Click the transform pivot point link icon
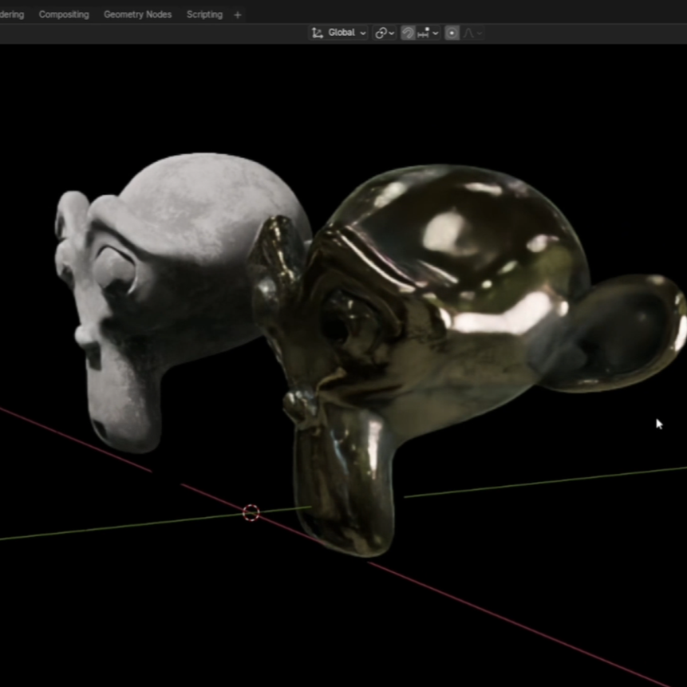 tap(381, 33)
